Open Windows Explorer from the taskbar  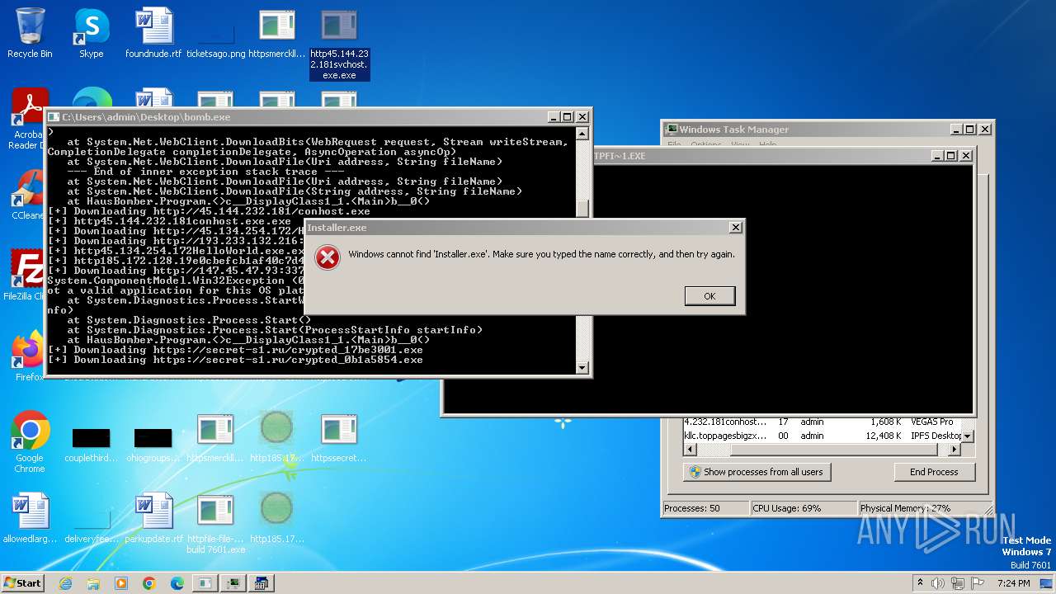(93, 583)
